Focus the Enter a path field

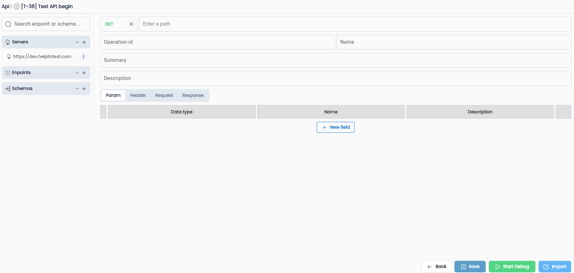(x=355, y=24)
